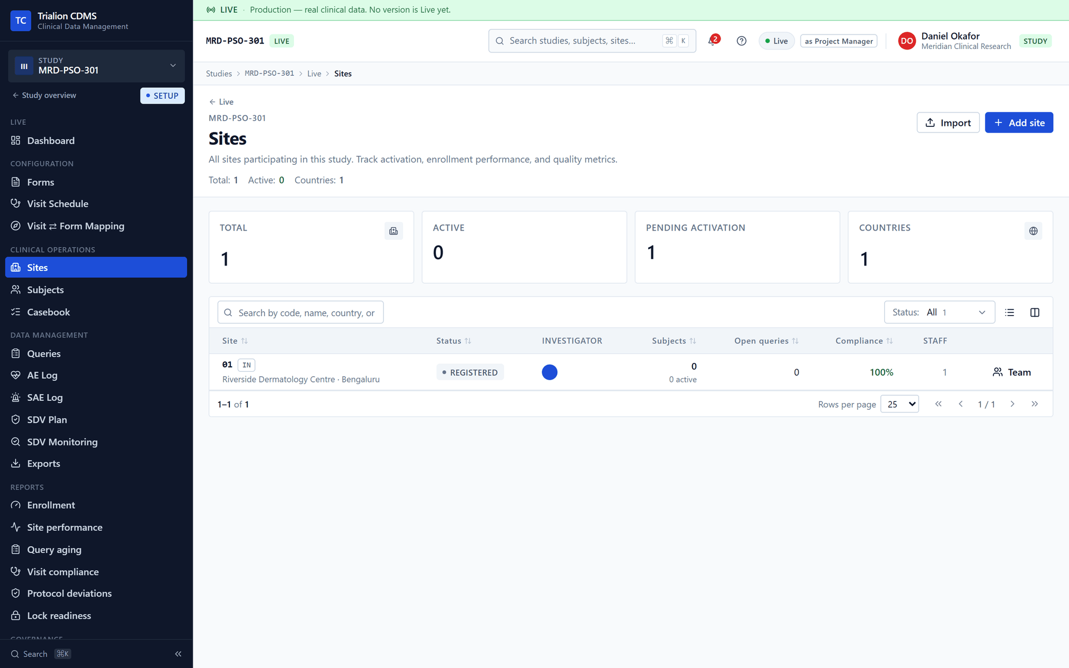Sort the table by Status column
The width and height of the screenshot is (1069, 668).
pos(454,341)
